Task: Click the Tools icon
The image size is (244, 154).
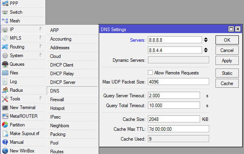Action: 5,99
